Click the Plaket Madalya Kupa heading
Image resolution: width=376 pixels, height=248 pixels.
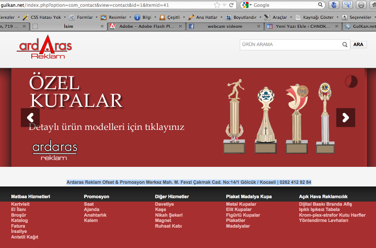(249, 197)
